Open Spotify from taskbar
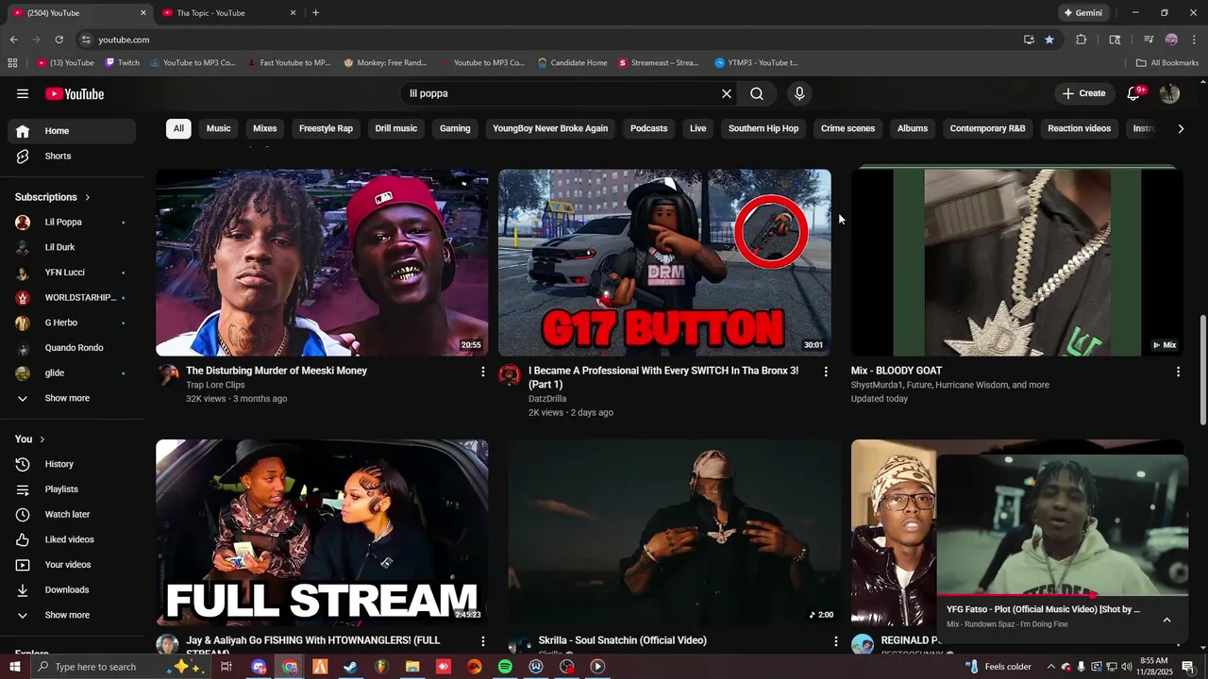Viewport: 1208px width, 679px height. 505,667
